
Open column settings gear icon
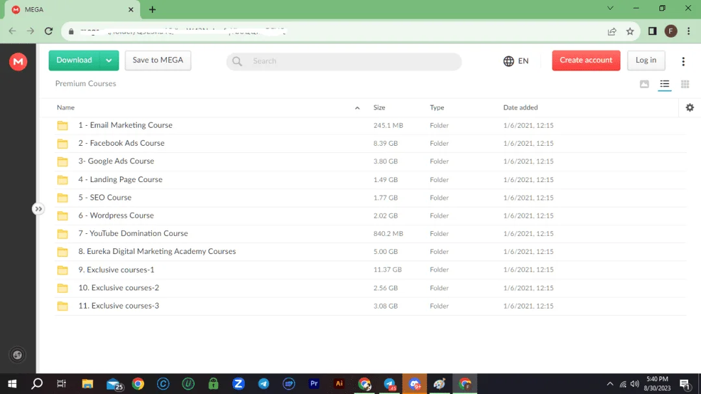click(690, 108)
